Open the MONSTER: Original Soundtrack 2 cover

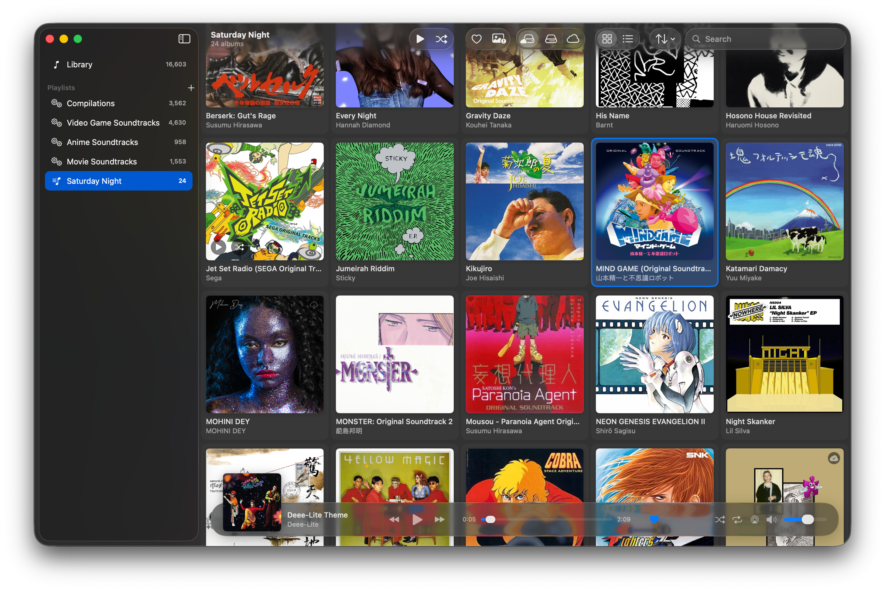(x=395, y=354)
